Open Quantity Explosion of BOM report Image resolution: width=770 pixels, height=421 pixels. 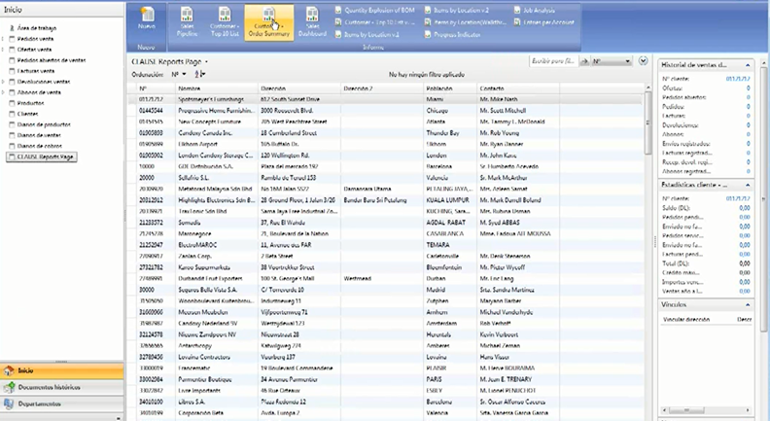coord(374,10)
